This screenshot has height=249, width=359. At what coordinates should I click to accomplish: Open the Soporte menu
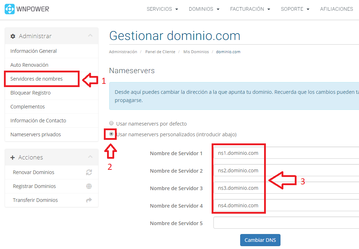[x=295, y=9]
